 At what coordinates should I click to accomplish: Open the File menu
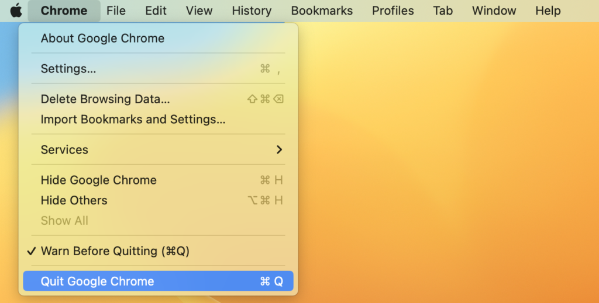pos(116,11)
